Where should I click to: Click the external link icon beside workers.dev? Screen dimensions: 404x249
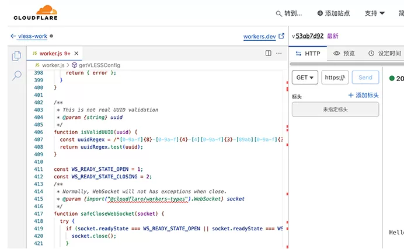tap(281, 36)
